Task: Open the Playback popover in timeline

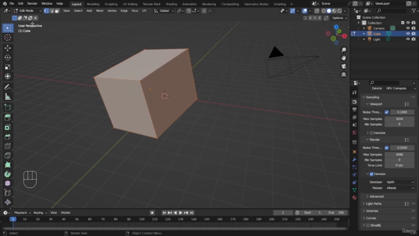Action: coord(22,212)
